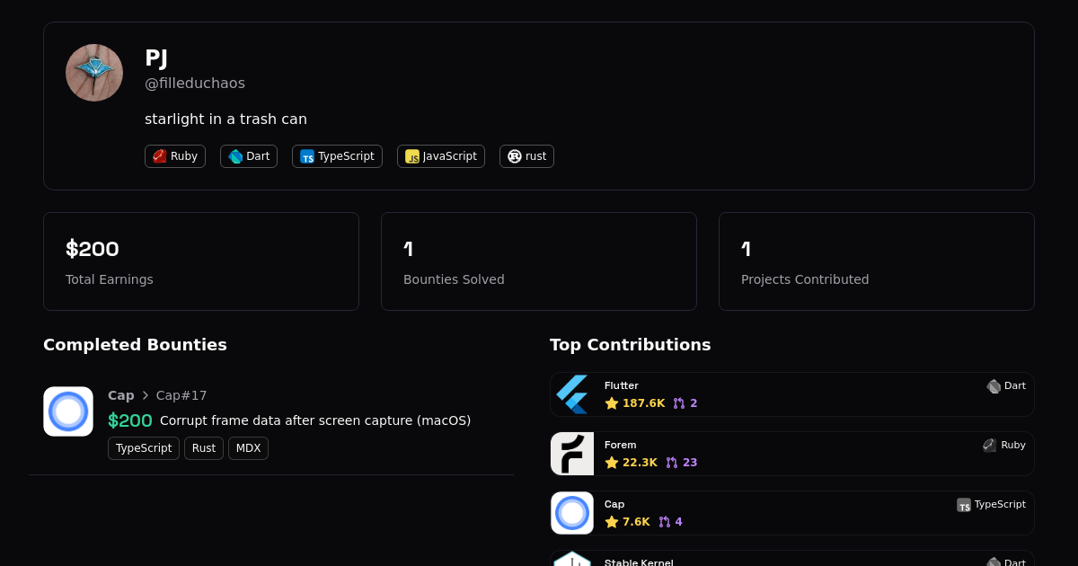Click the TypeScript language badge in profile
This screenshot has width=1078, height=566.
[337, 156]
